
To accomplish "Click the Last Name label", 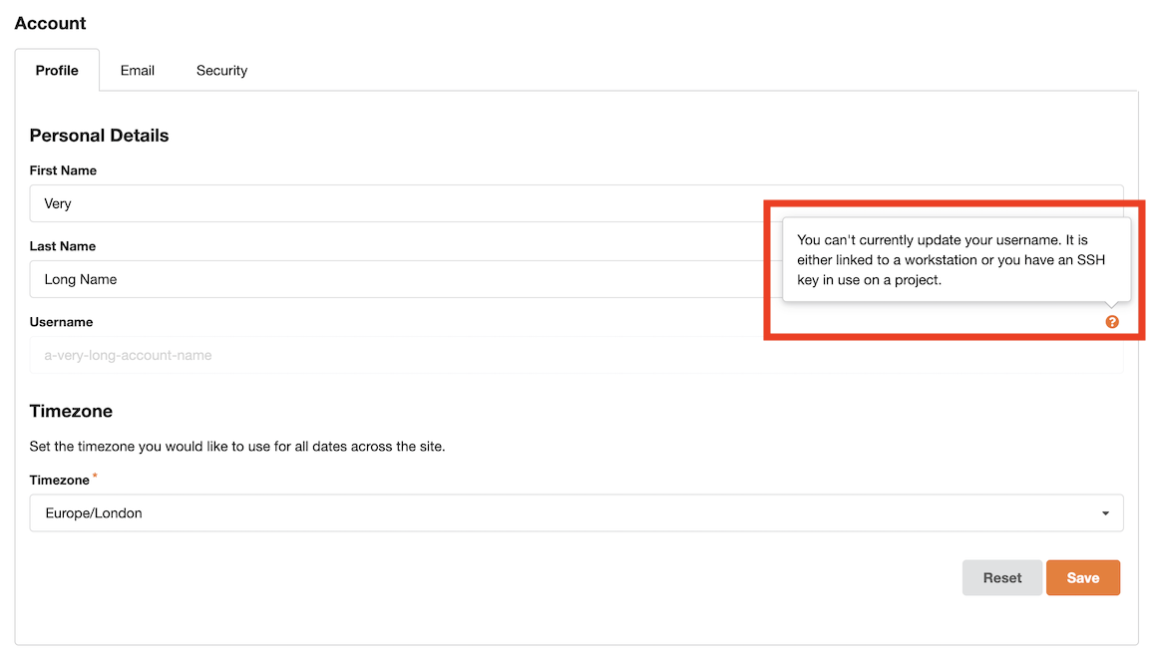I will (x=62, y=246).
